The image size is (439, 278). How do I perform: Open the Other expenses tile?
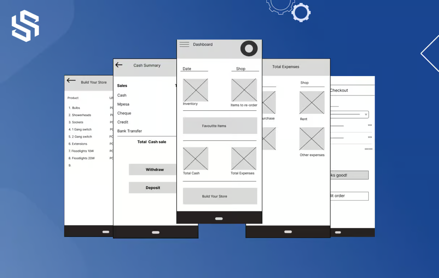[x=312, y=139]
